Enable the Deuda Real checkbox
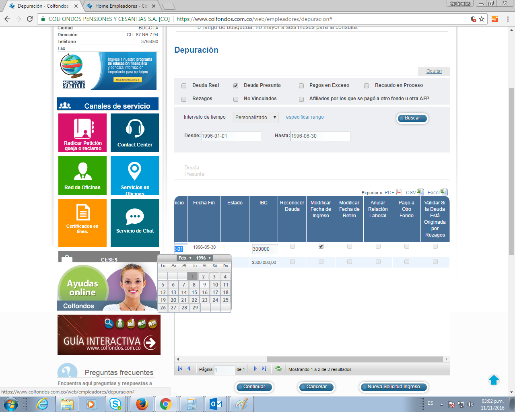 [184, 86]
